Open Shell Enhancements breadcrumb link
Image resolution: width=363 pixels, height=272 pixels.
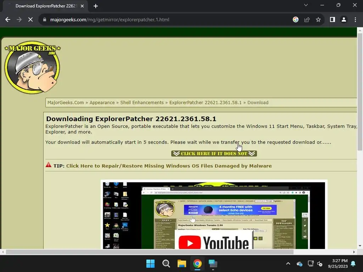pos(142,102)
